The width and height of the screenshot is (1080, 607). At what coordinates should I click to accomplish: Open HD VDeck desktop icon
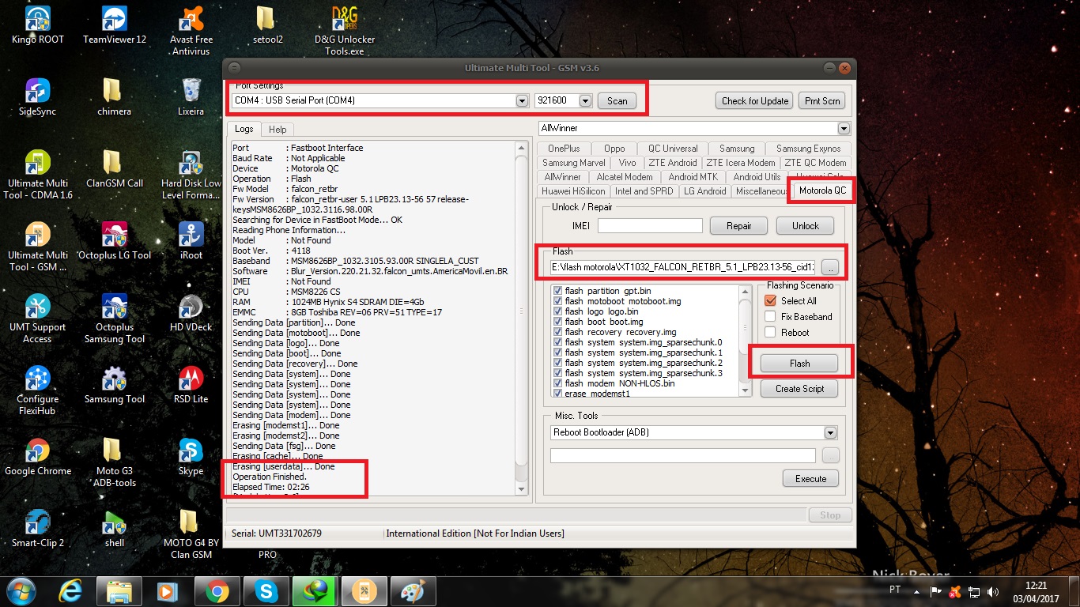(x=191, y=313)
